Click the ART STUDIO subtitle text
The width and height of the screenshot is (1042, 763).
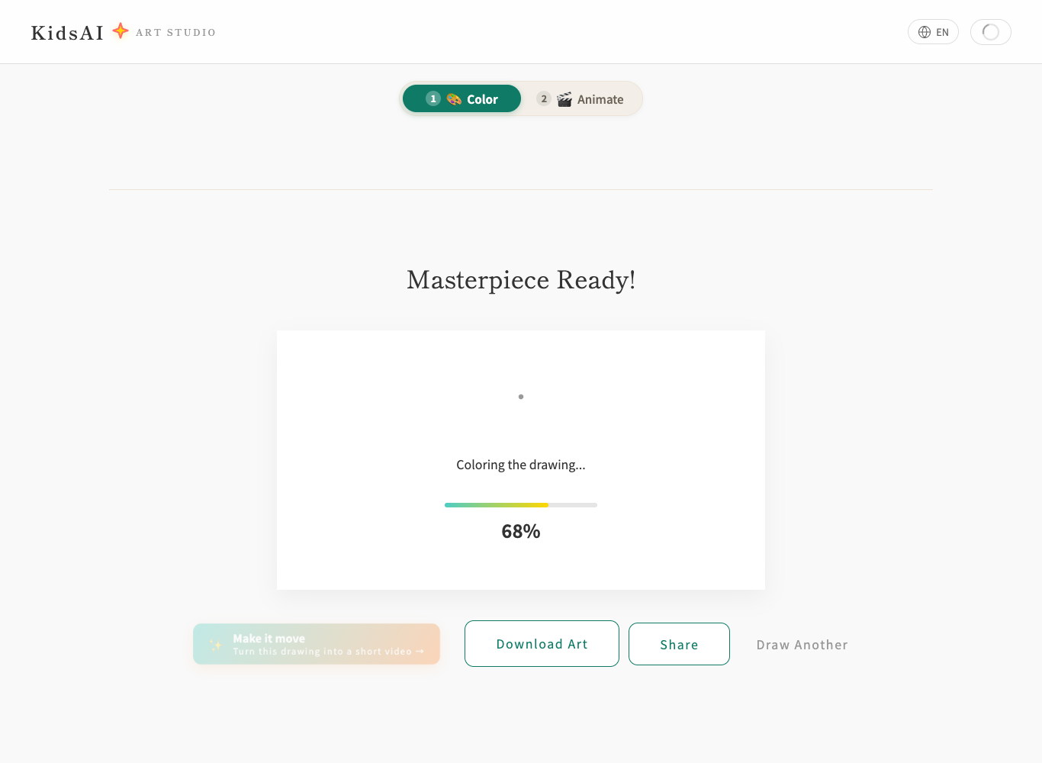(176, 33)
